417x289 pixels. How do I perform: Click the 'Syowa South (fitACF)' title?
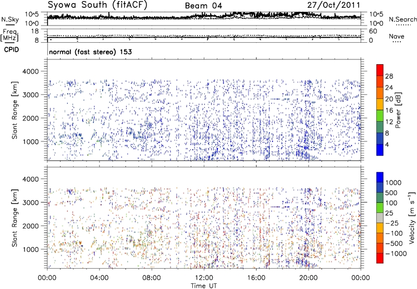click(x=97, y=5)
